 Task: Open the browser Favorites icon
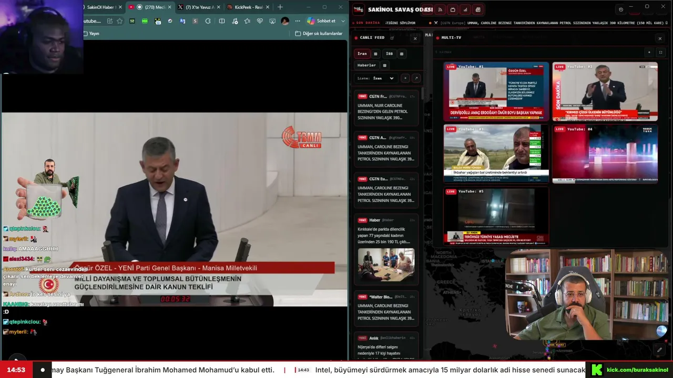pyautogui.click(x=247, y=21)
